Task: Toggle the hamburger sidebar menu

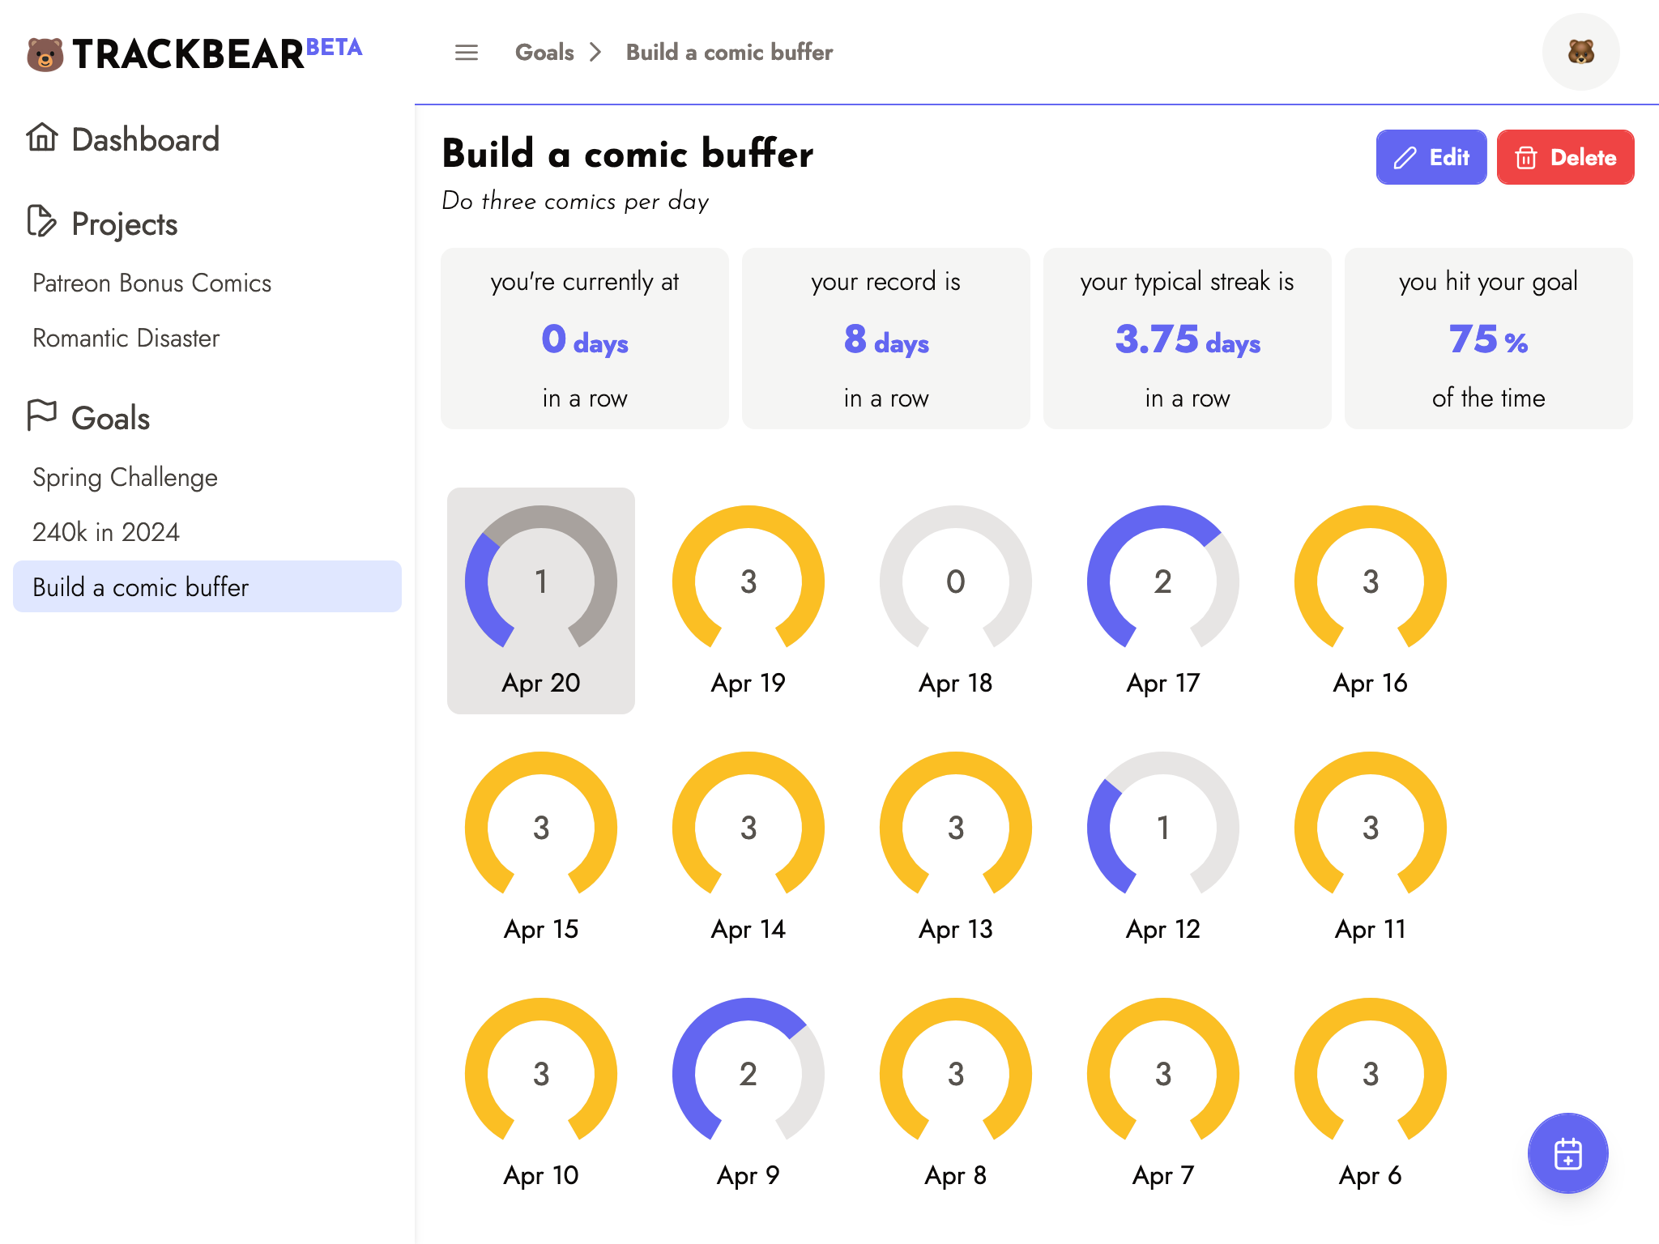Action: click(467, 53)
